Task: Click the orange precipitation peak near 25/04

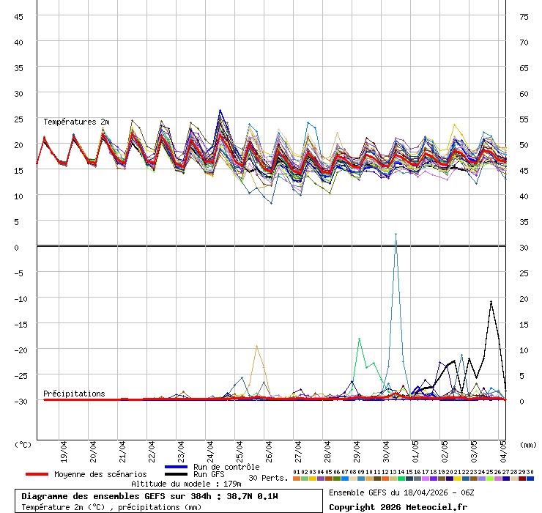Action: [256, 347]
